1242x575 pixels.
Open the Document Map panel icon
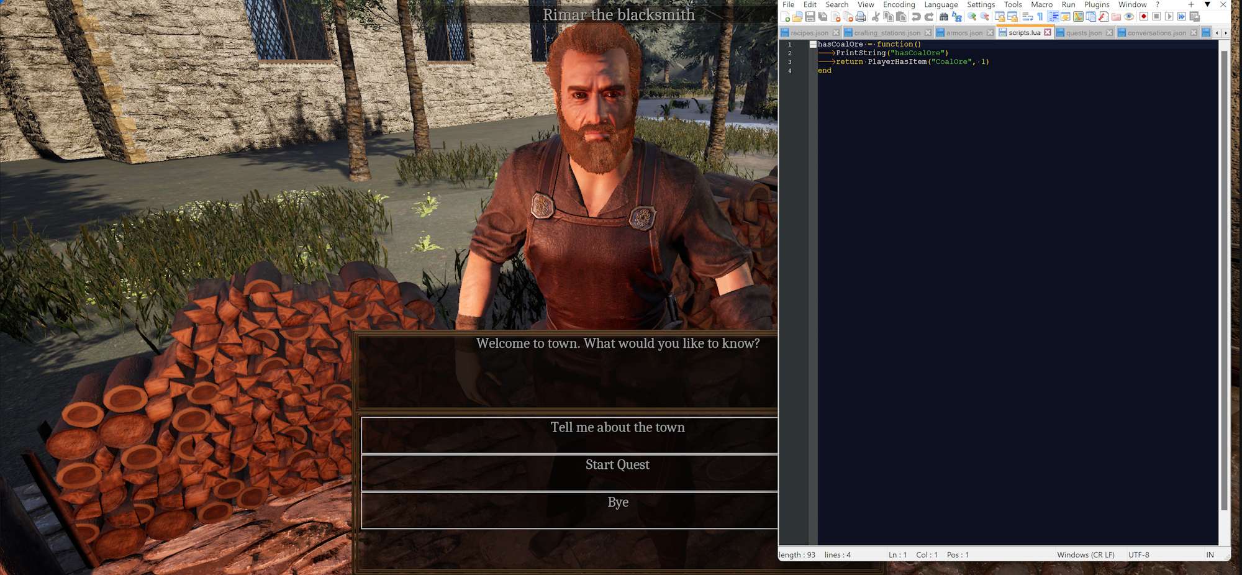coord(1078,17)
